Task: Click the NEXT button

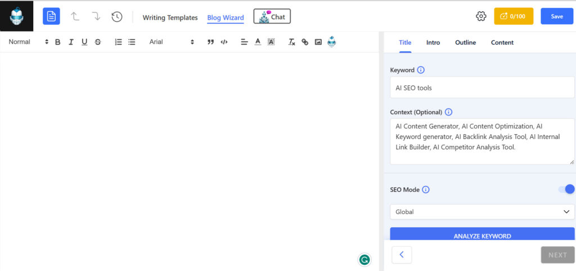Action: 557,255
